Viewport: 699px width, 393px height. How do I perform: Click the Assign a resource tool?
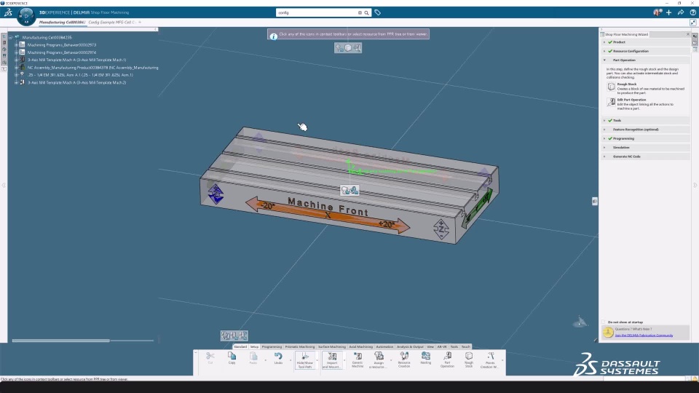click(x=379, y=360)
